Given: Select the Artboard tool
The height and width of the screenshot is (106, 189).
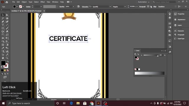Looking at the screenshot, I should (x=3, y=55).
